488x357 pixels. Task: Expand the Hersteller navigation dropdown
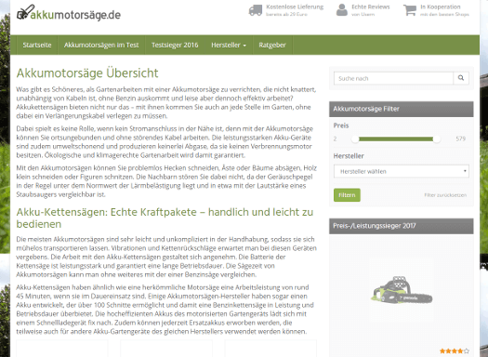(x=229, y=46)
